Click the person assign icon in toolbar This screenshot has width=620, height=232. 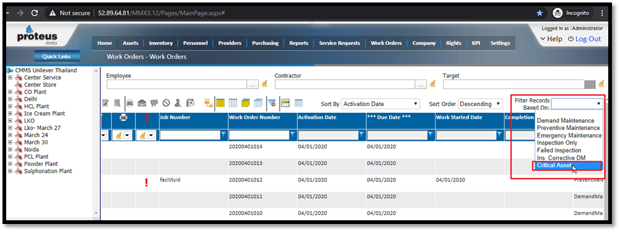(178, 104)
